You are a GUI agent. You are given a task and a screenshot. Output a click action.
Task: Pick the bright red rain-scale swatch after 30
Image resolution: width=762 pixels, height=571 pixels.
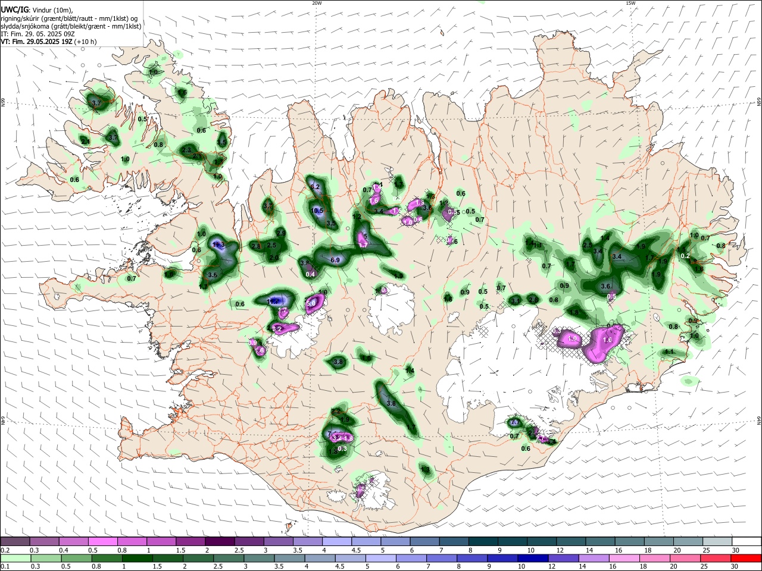(x=745, y=558)
